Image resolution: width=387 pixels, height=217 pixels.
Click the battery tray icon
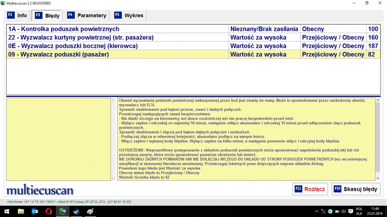[x=337, y=211]
